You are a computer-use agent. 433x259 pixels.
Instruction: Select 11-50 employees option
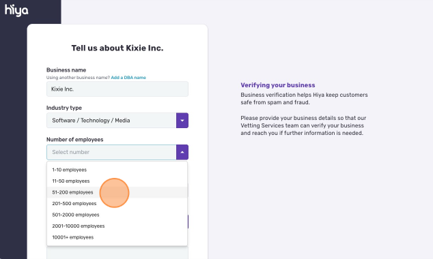click(x=117, y=181)
